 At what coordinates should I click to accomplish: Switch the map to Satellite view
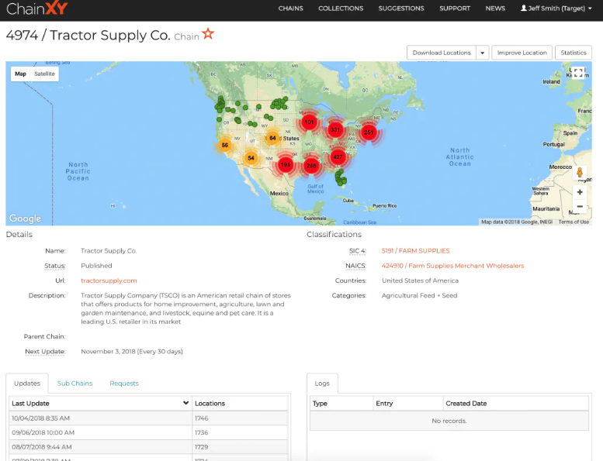click(44, 74)
